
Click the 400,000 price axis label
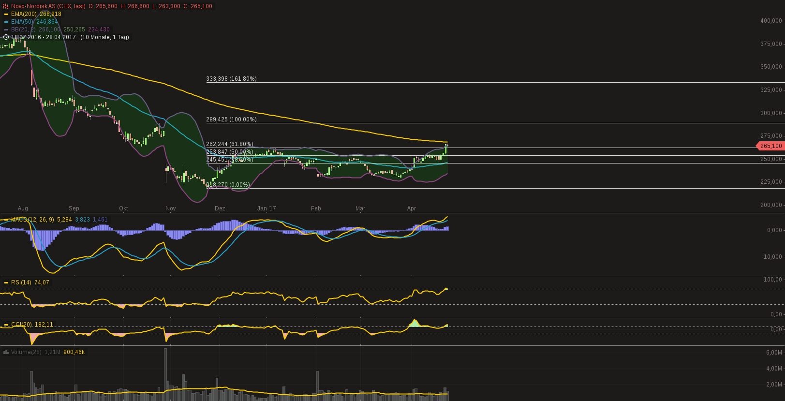771,21
